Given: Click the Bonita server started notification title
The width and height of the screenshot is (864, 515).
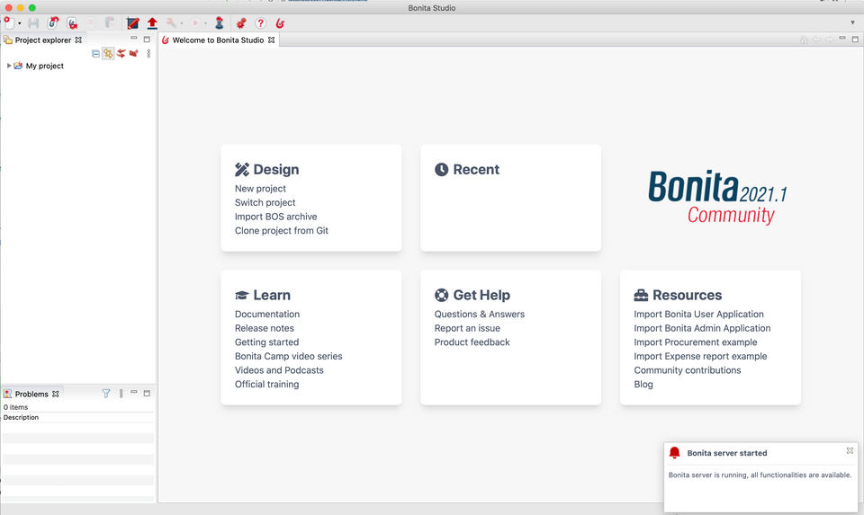Looking at the screenshot, I should click(727, 453).
